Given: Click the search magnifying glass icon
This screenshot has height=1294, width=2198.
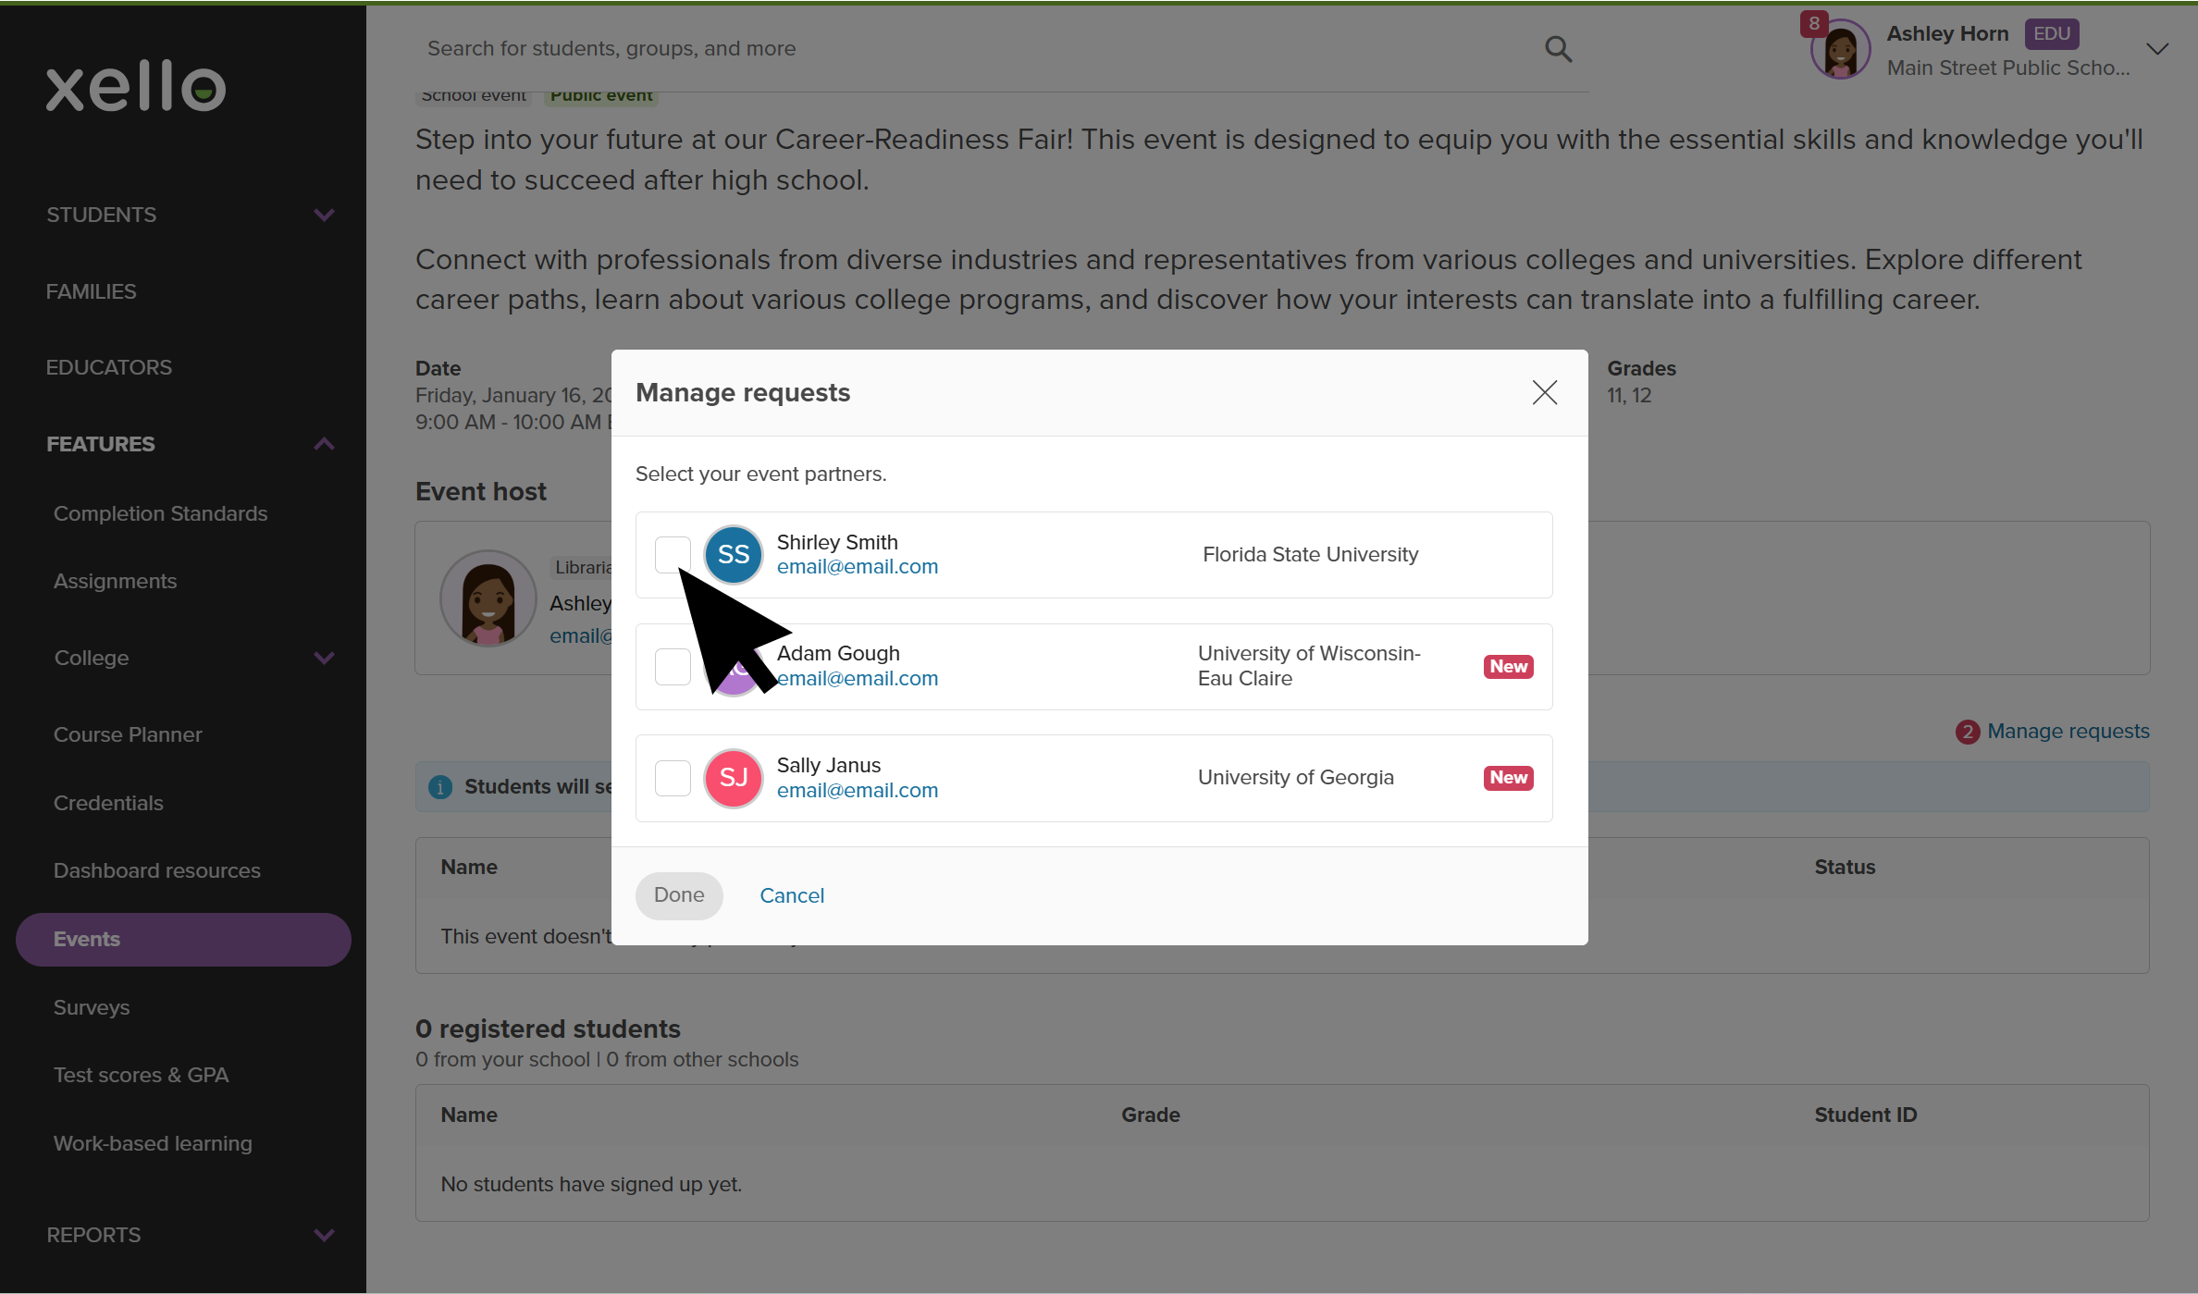Looking at the screenshot, I should 1559,48.
